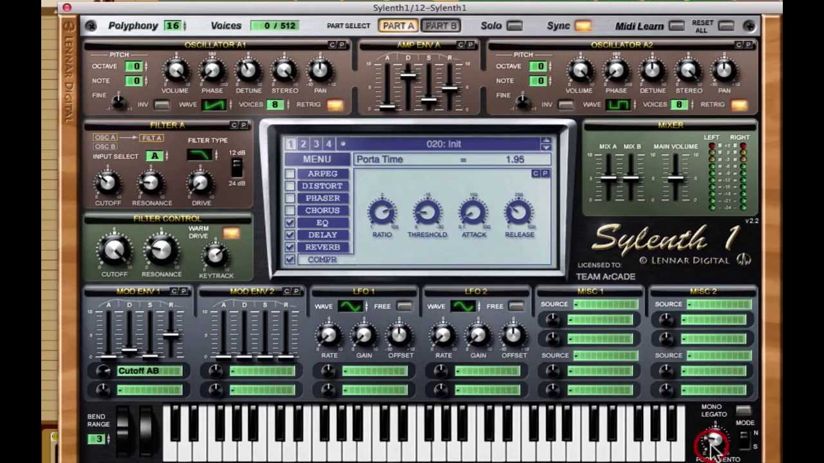Click compressor Attack knob
Viewport: 824px width, 463px height.
tap(473, 213)
